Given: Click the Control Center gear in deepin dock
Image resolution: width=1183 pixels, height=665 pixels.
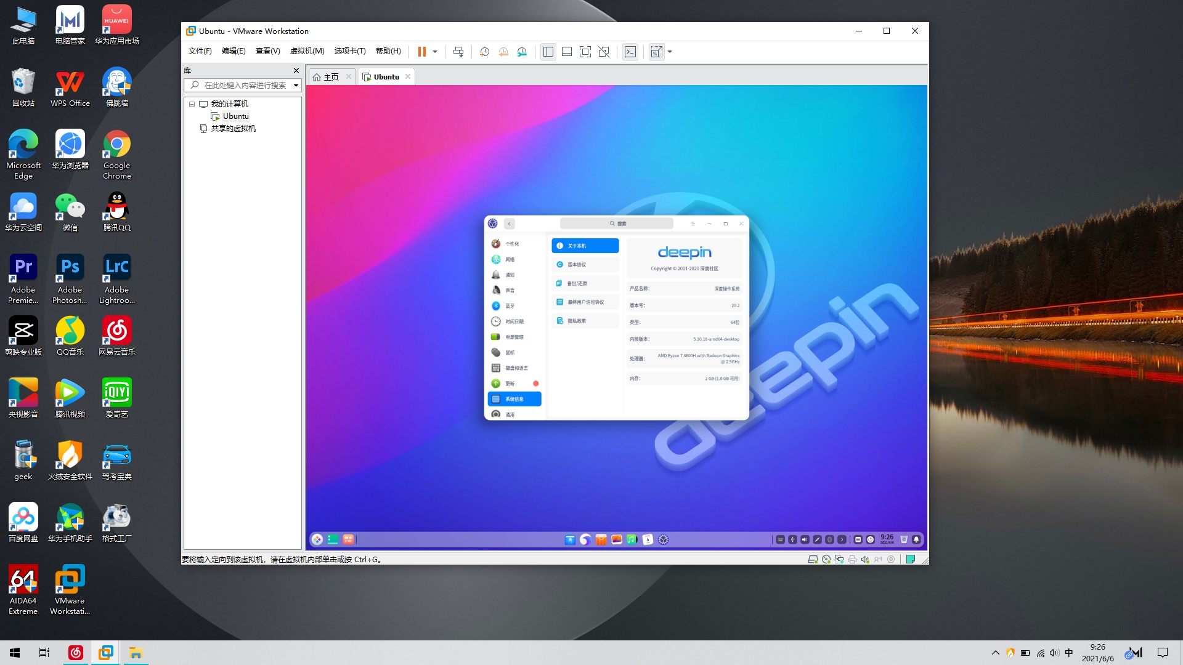Looking at the screenshot, I should pyautogui.click(x=663, y=539).
